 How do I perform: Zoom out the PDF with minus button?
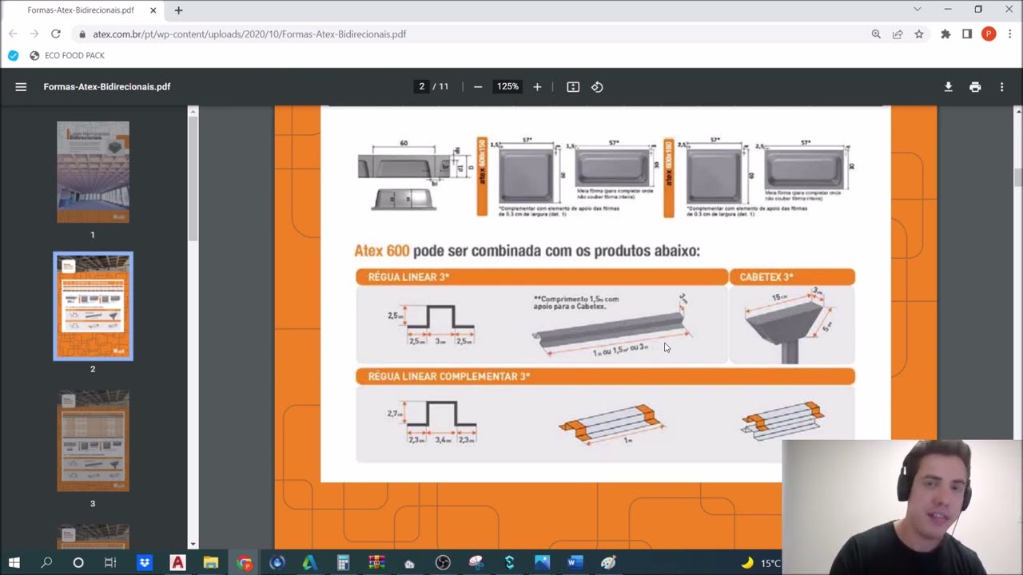(478, 87)
